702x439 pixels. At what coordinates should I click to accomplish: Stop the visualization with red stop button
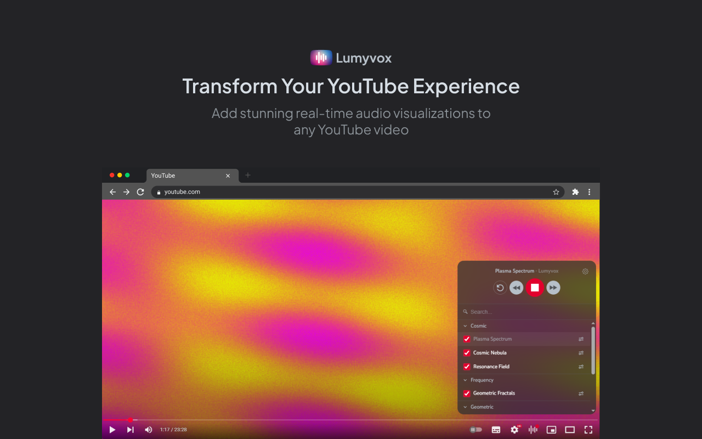[535, 288]
